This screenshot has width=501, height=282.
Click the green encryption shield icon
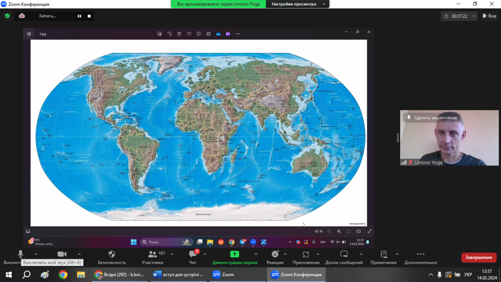(7, 16)
